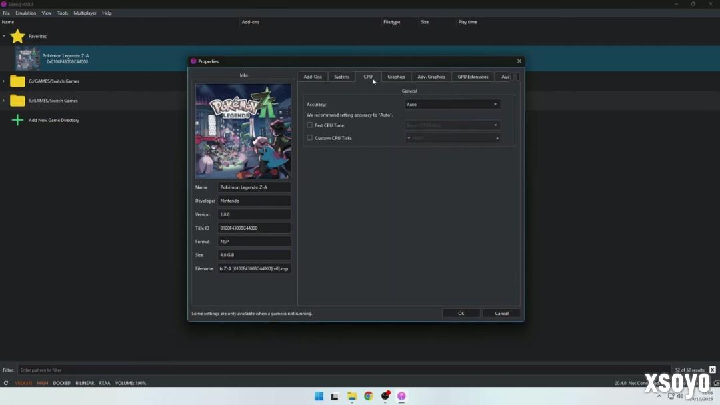Open Google Chrome from the taskbar
This screenshot has height=405, width=720.
[368, 396]
